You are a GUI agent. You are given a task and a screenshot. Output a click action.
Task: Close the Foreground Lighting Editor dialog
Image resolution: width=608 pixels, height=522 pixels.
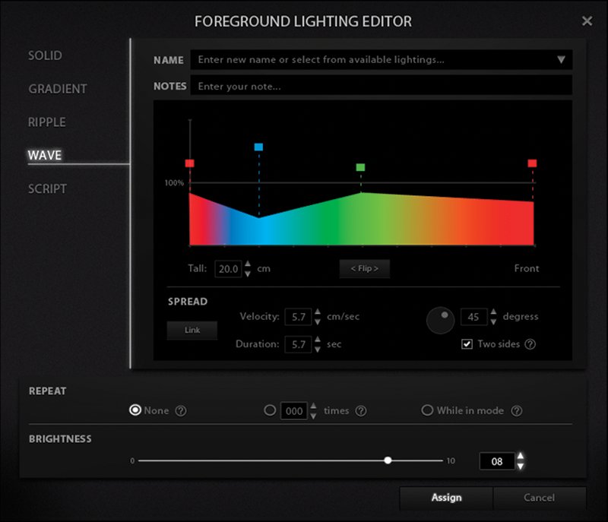click(587, 21)
